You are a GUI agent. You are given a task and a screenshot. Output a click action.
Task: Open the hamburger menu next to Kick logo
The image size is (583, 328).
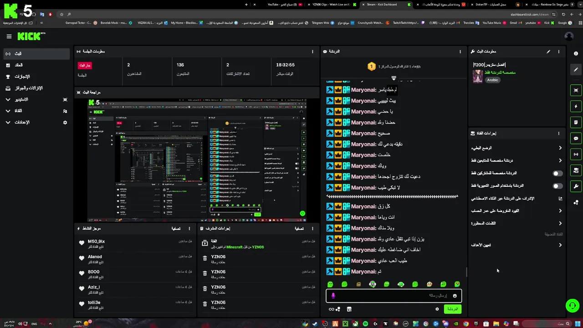tap(9, 36)
